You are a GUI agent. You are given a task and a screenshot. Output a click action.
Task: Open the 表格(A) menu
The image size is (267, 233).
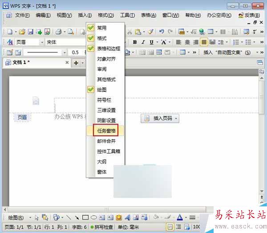pos(149,15)
